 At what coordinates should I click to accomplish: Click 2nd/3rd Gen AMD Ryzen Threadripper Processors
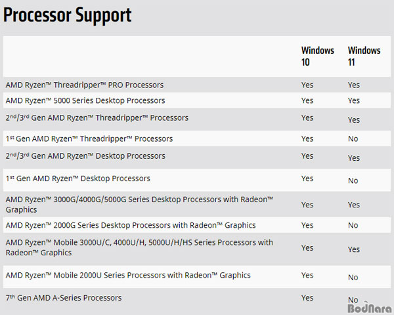[x=97, y=117]
